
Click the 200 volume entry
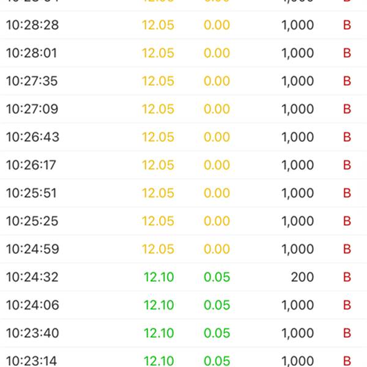[302, 277]
